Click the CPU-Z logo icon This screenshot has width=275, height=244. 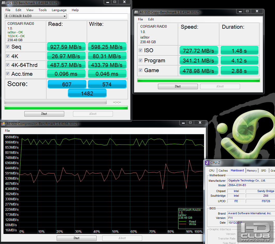(x=207, y=163)
